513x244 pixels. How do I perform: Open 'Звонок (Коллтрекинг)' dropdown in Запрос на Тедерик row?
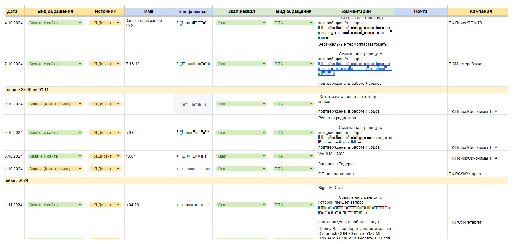pos(80,169)
